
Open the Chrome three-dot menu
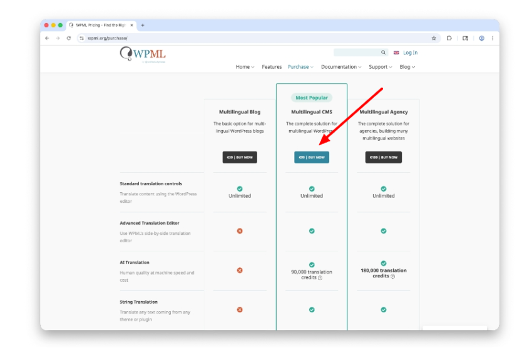pos(493,38)
